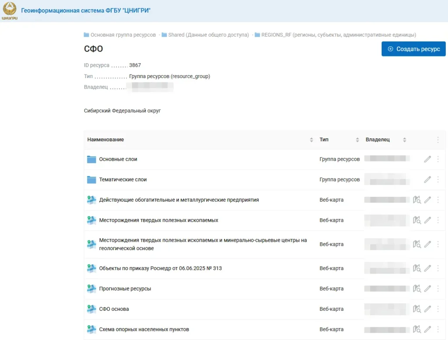Sort the table by Наименование column
Image resolution: width=448 pixels, height=340 pixels.
click(x=311, y=140)
